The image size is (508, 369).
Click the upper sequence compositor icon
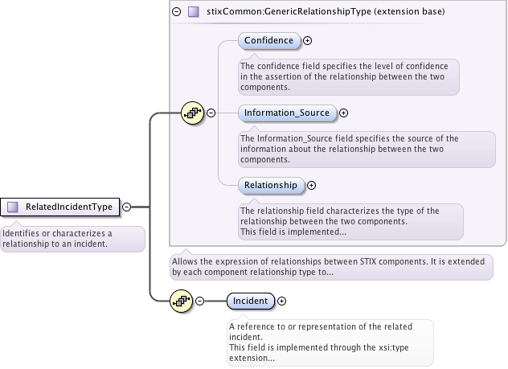click(193, 113)
